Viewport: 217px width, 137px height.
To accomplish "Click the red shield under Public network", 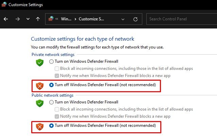I will pos(40,126).
